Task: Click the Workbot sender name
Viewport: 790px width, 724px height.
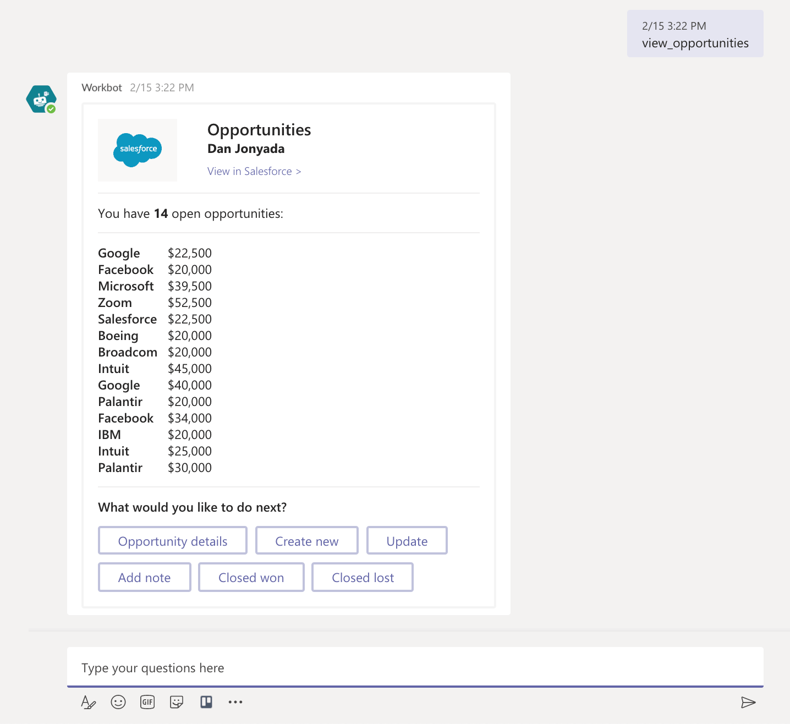Action: pyautogui.click(x=102, y=88)
